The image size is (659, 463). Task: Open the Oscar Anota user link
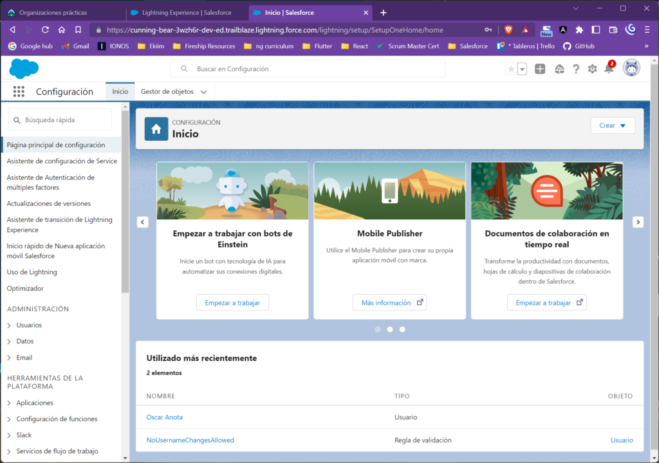(165, 417)
